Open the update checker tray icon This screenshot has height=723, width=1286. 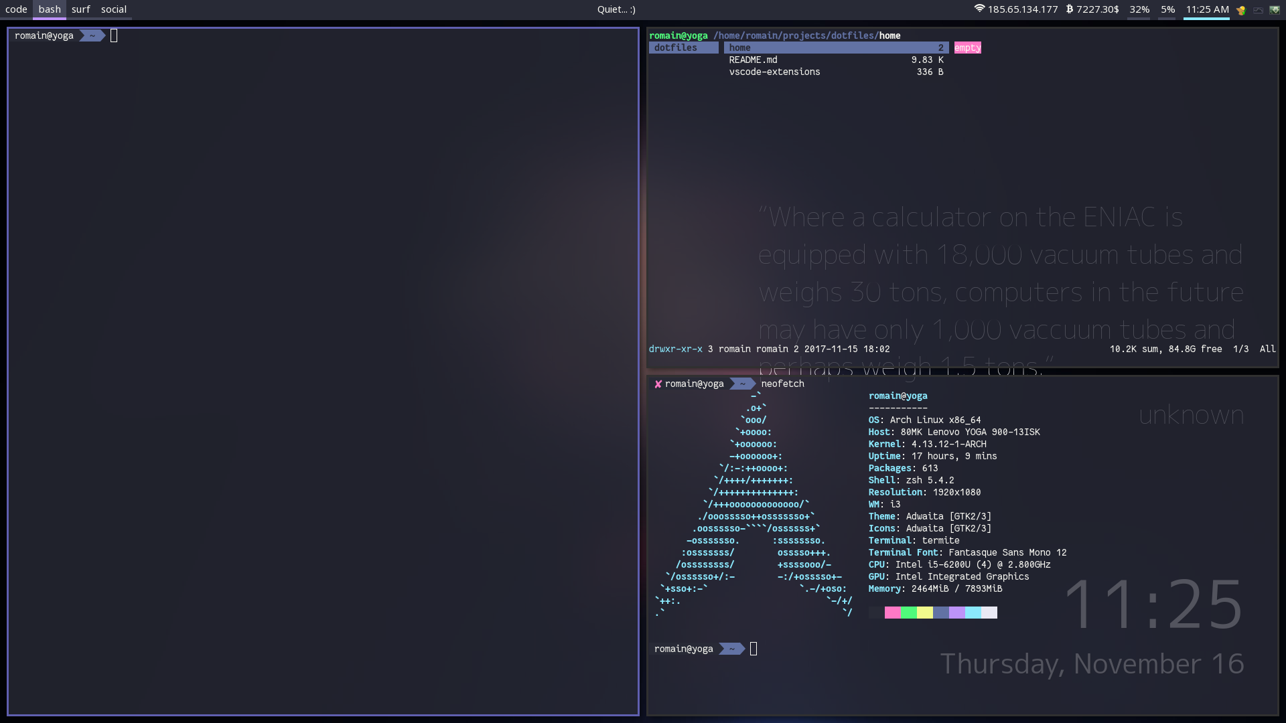pyautogui.click(x=1241, y=10)
